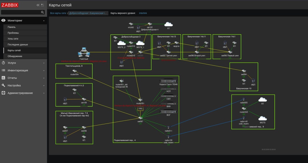Select the Коралл Групп 70346 server icon
This screenshot has width=308, height=163.
(168, 81)
